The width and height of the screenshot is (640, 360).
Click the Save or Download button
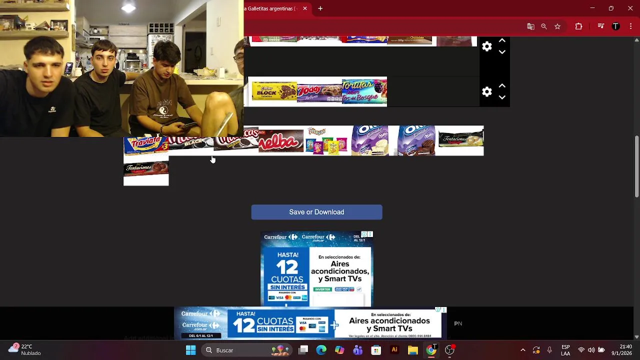pyautogui.click(x=316, y=212)
